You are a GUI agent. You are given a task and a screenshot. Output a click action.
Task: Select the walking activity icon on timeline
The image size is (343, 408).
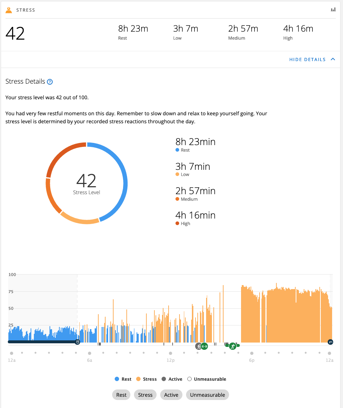198,346
